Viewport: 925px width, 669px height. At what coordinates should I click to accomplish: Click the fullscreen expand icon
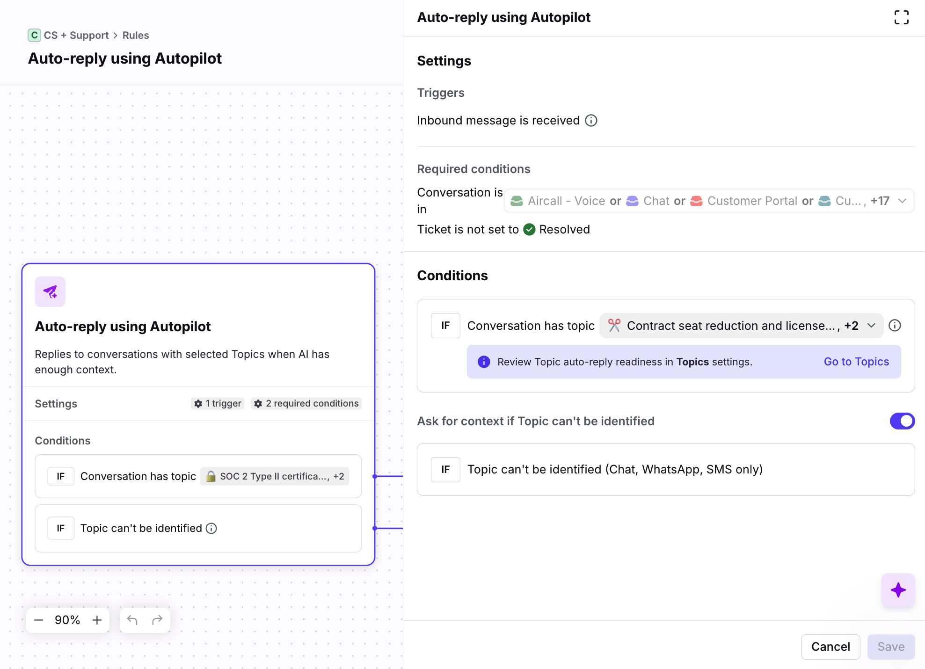(901, 17)
